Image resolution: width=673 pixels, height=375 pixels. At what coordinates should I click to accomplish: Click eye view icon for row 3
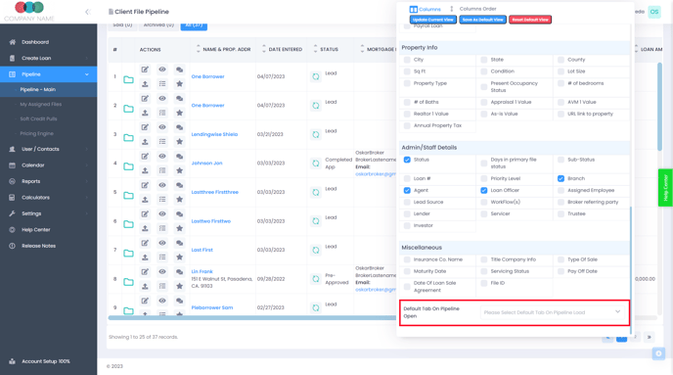point(162,127)
